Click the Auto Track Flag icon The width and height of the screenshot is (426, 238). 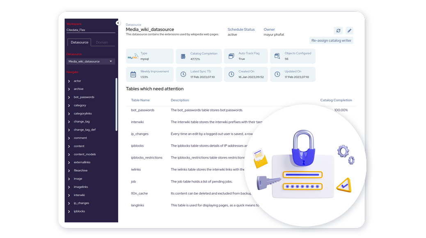pos(231,56)
